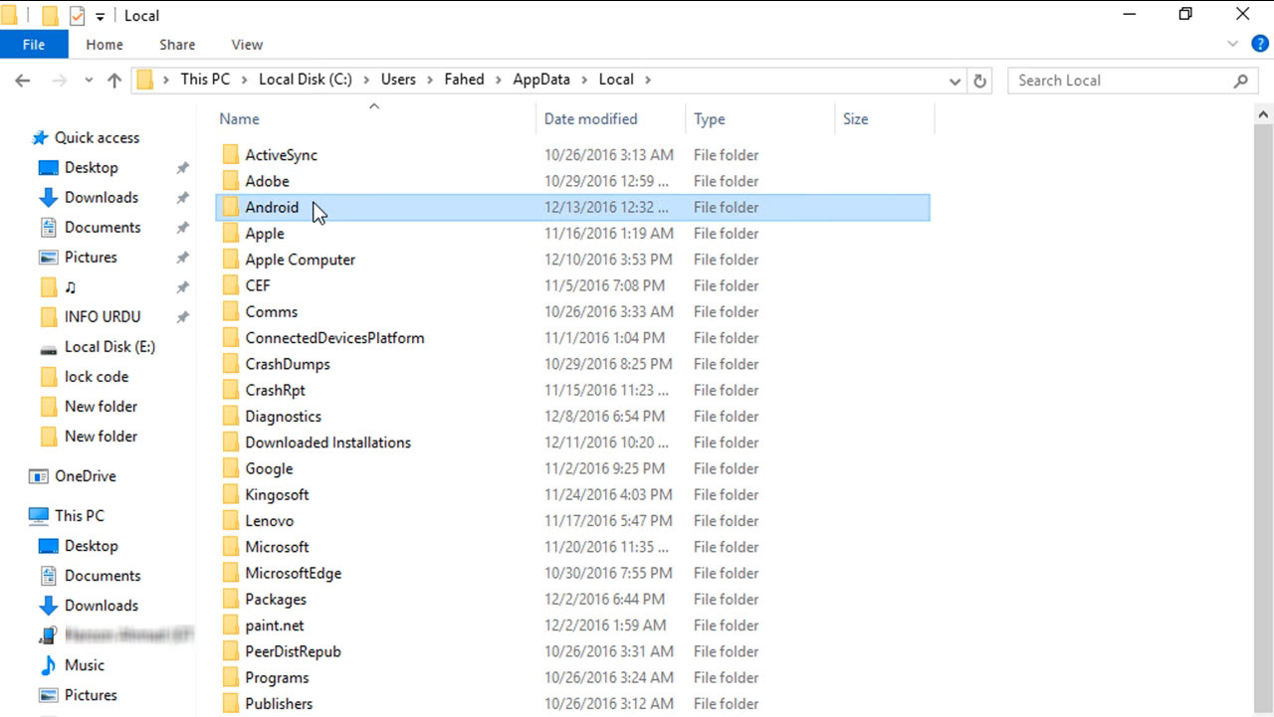The width and height of the screenshot is (1274, 717).
Task: Click the scrollbar up arrow
Action: coord(1265,114)
